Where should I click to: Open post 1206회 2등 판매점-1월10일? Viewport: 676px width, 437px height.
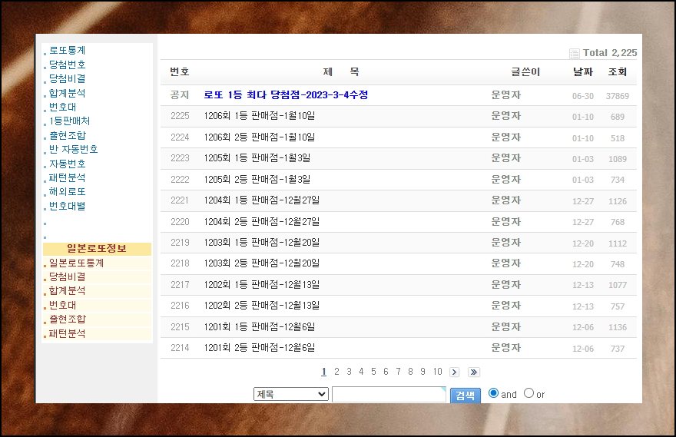coord(259,137)
